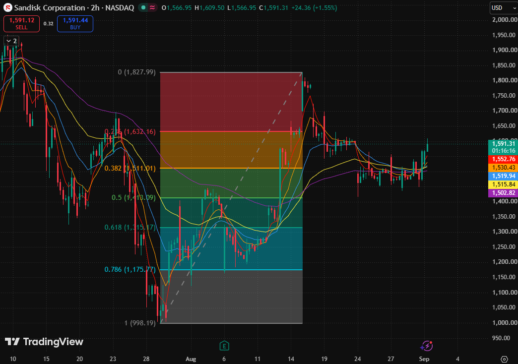Click the current price label 1,591.31

click(x=503, y=147)
